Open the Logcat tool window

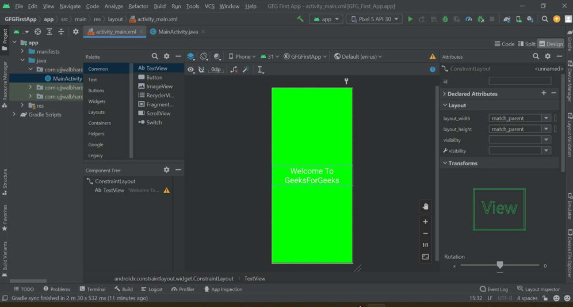point(152,289)
